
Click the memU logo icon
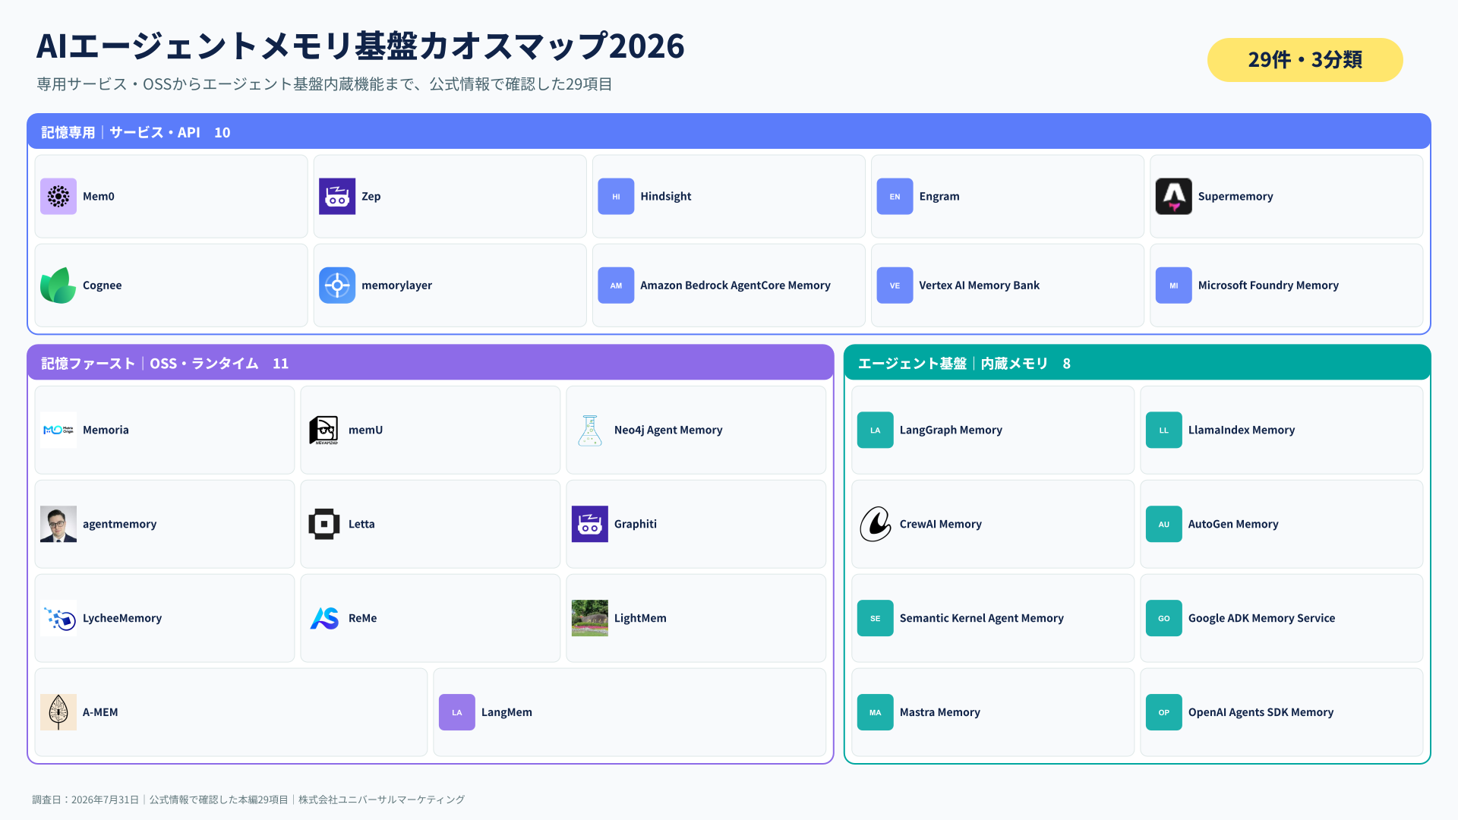324,430
